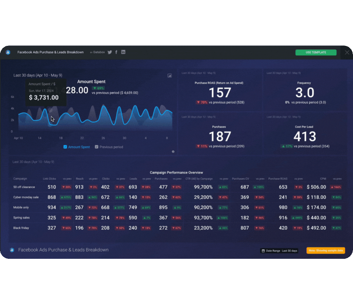Click the Reach column header
Image resolution: width=353 pixels, height=296 pixels.
80,179
